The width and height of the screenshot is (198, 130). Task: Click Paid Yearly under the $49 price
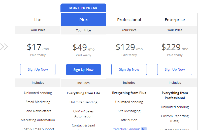click(x=83, y=55)
